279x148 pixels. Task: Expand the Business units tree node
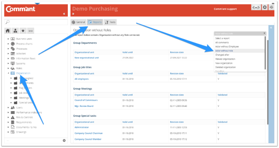[8, 39]
